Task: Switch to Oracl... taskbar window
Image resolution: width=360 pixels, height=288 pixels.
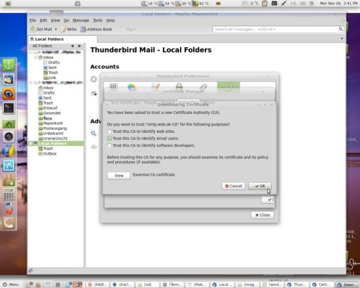Action: coord(122,285)
